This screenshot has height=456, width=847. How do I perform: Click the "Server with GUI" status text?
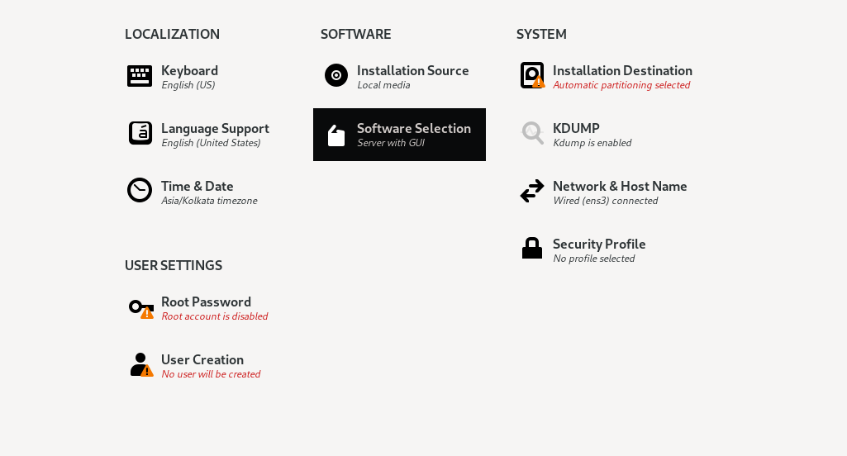(390, 143)
